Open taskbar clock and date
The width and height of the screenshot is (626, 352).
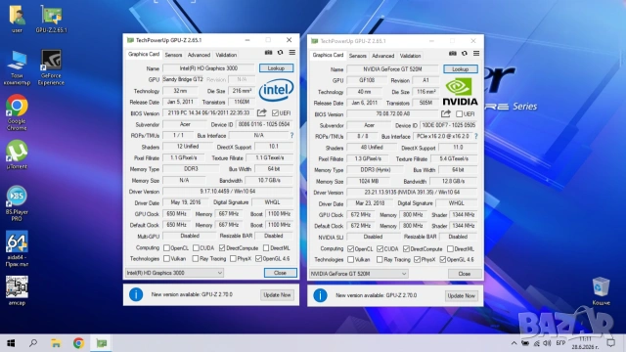tap(585, 343)
